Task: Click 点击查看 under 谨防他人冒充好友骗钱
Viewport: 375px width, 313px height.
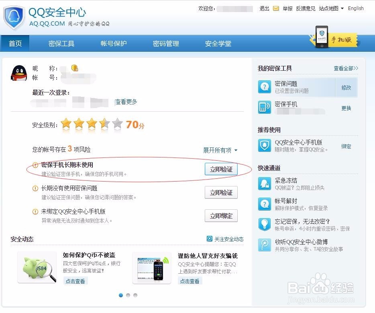Action: 190,281
